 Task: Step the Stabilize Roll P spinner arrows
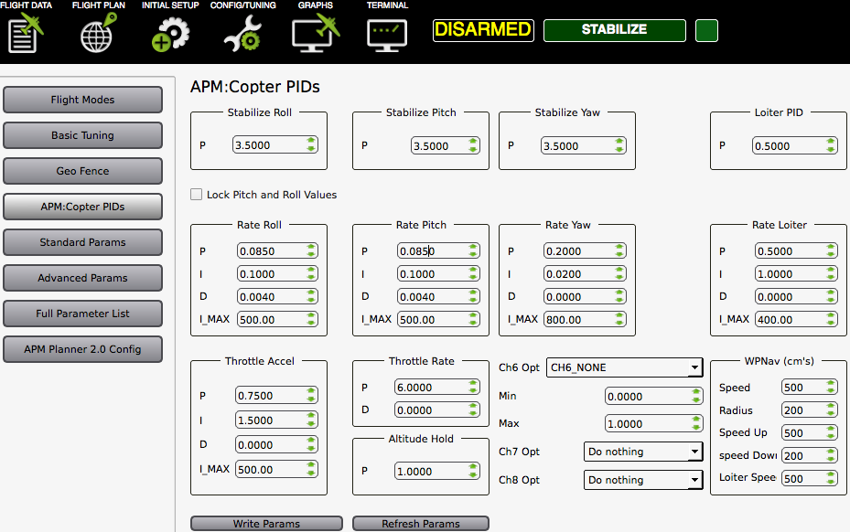[x=310, y=144]
